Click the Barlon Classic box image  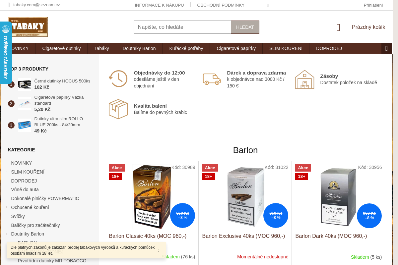(x=152, y=197)
